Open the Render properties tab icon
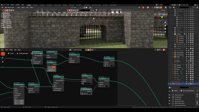Image resolution: width=199 pixels, height=112 pixels. pos(169,95)
